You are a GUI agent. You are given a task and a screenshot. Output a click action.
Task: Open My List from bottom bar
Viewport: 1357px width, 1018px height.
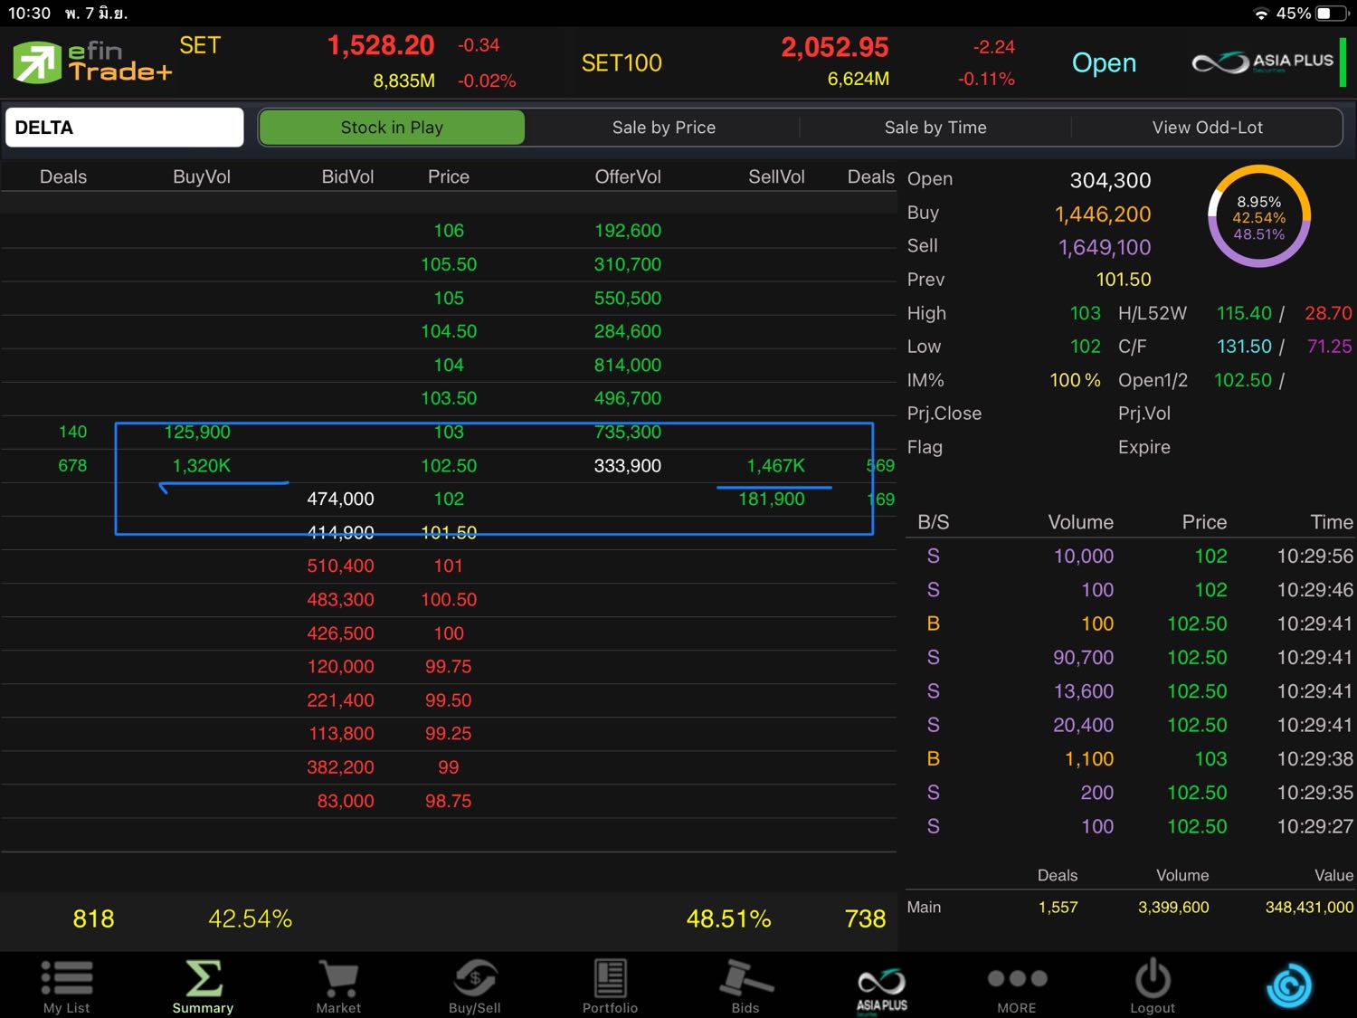[x=67, y=986]
